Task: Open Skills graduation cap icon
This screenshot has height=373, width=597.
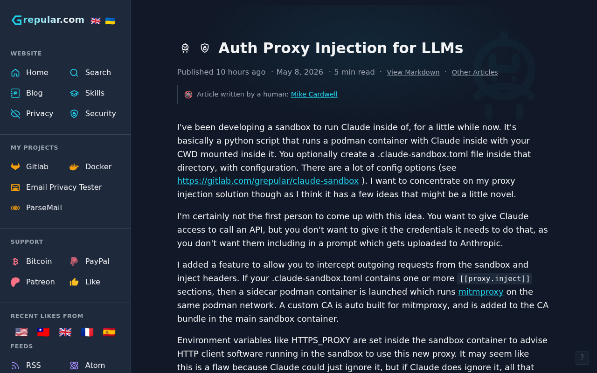Action: click(x=74, y=93)
